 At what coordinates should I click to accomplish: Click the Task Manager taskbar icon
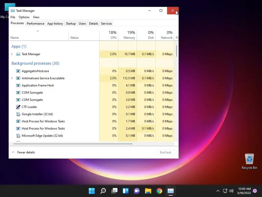171,191
